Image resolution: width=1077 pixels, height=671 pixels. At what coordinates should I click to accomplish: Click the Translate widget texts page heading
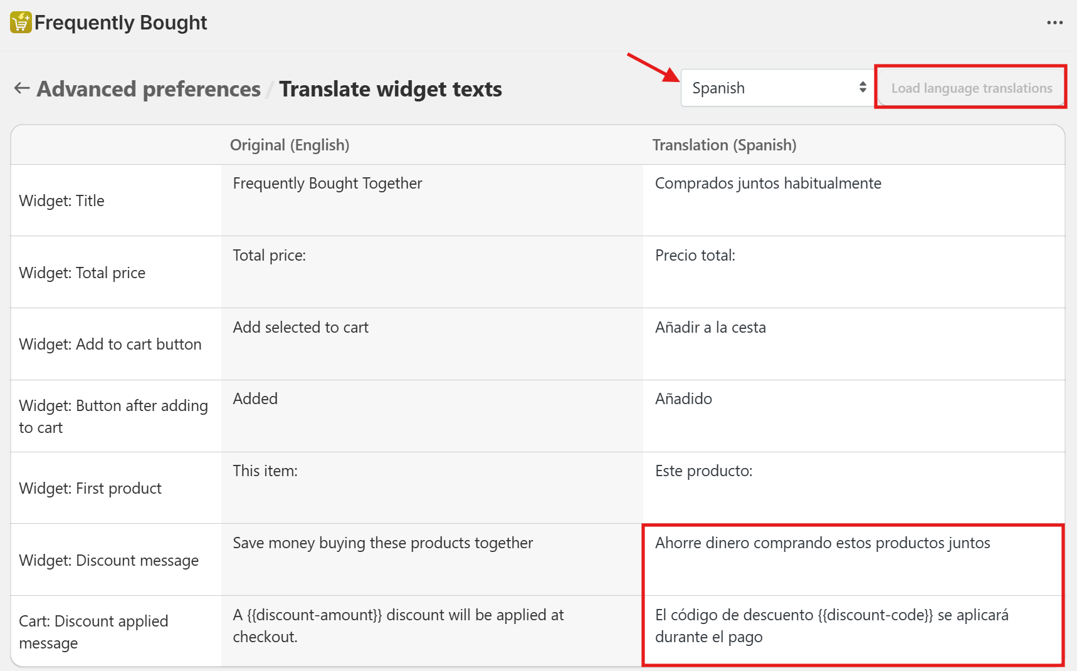391,89
